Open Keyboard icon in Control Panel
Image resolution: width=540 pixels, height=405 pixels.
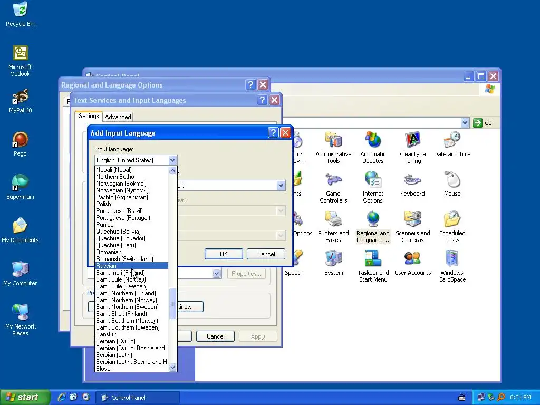pos(412,184)
